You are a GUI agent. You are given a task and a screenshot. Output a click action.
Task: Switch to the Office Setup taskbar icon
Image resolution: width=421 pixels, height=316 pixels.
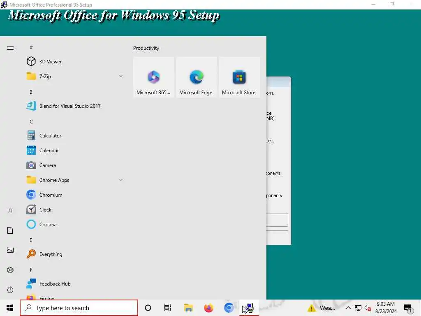click(x=249, y=308)
